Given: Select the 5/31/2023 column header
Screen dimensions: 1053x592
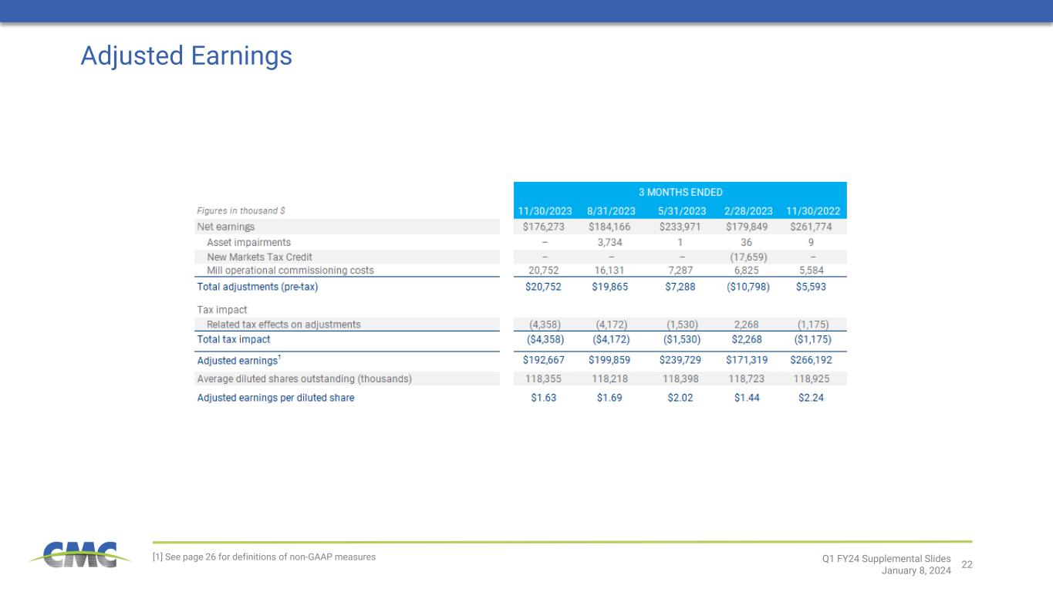Looking at the screenshot, I should pyautogui.click(x=681, y=211).
